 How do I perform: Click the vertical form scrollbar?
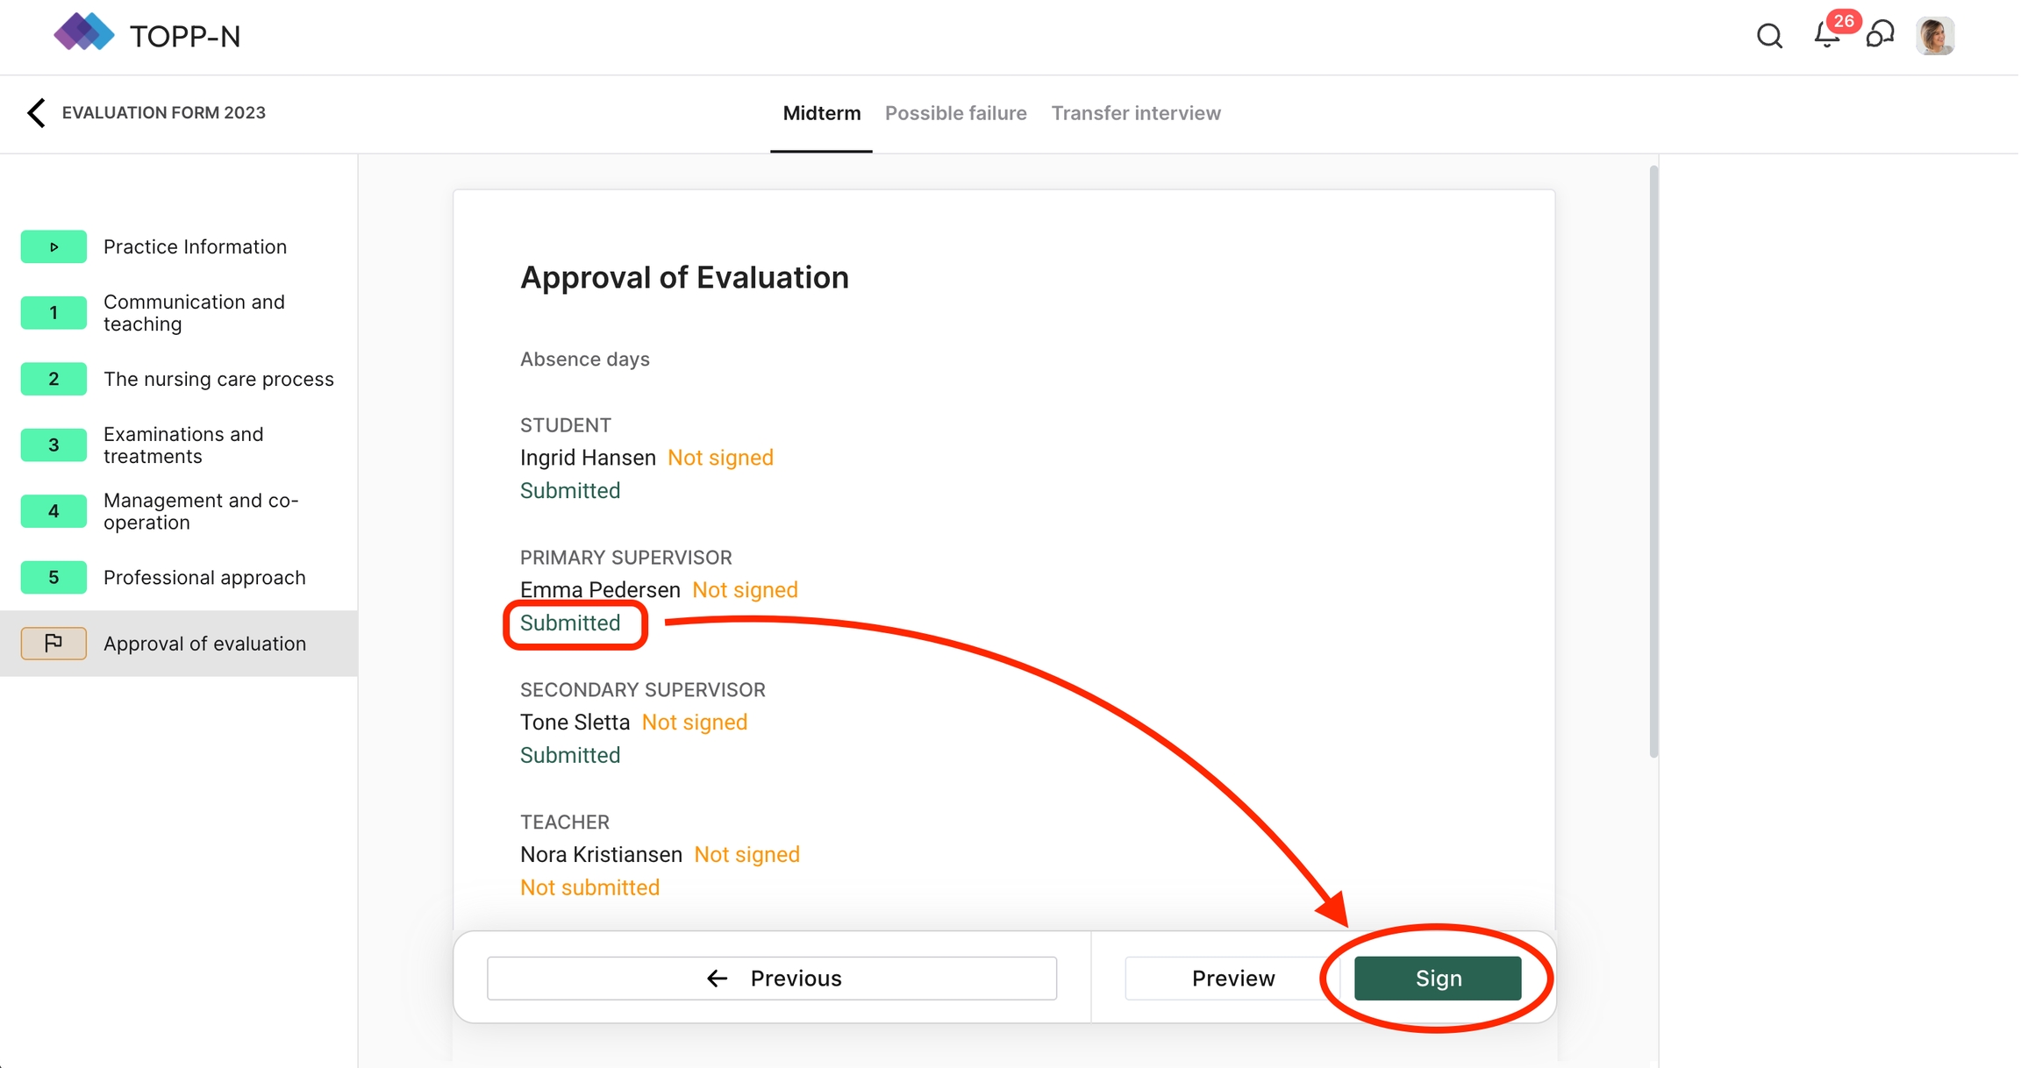click(1653, 460)
